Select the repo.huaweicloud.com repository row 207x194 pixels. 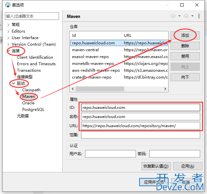pos(119,43)
